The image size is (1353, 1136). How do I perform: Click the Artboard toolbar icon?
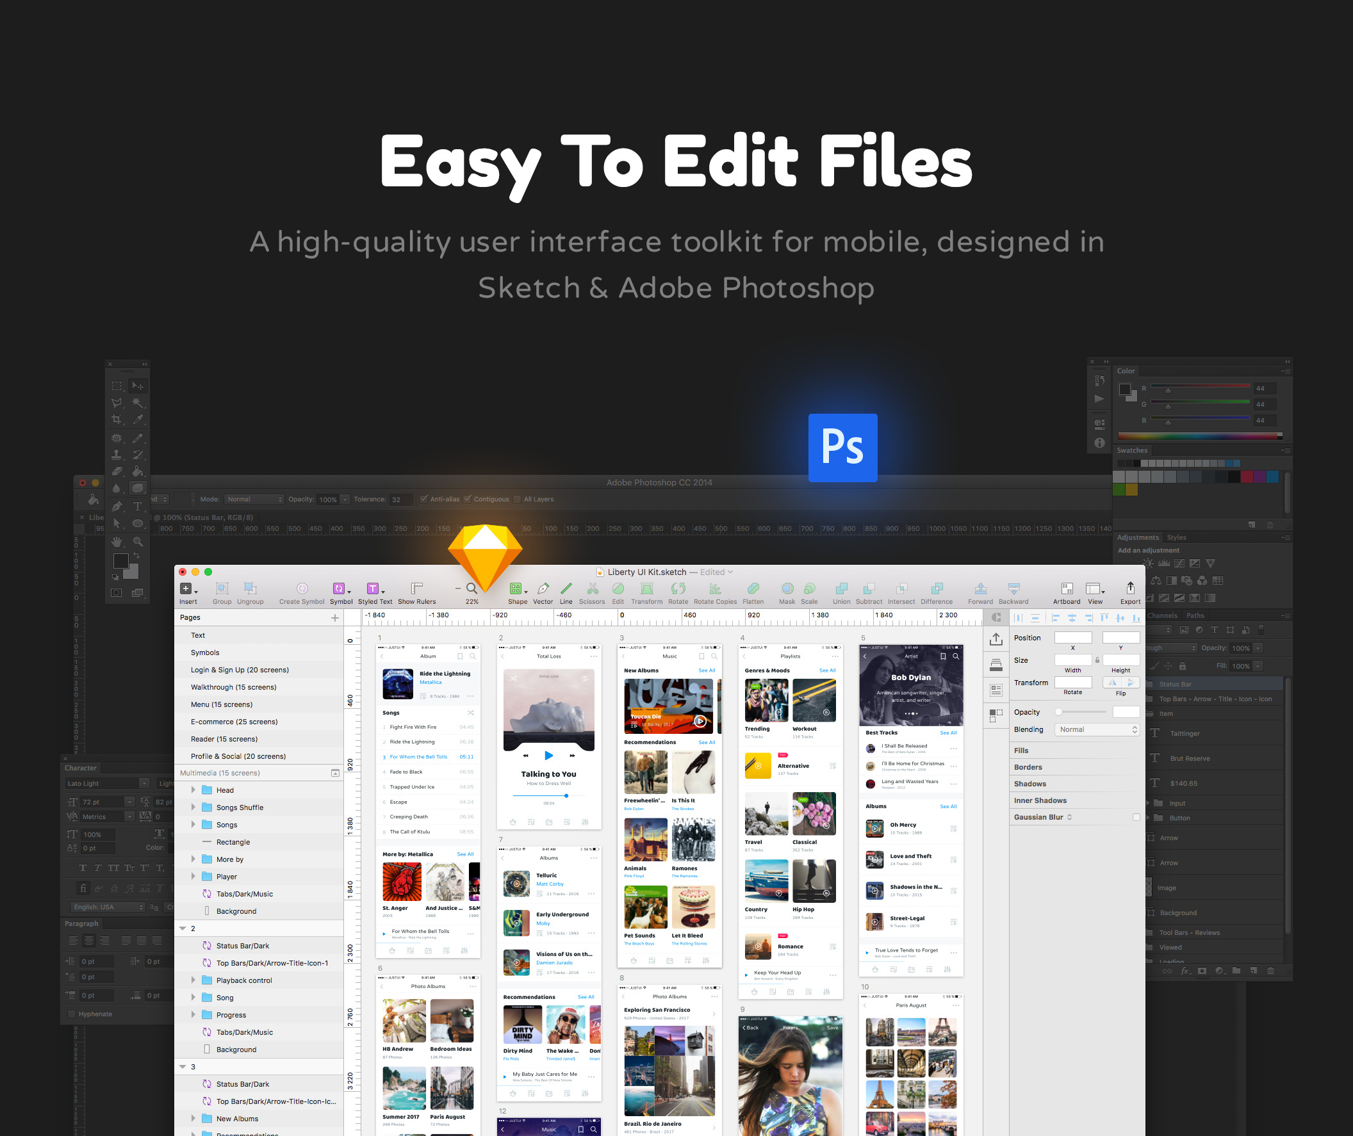(x=1066, y=588)
